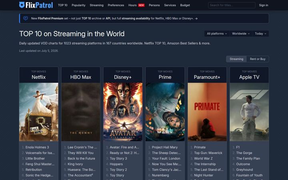Screen dimensions: 288x180
Task: Open World War Z title
Action: click(x=203, y=158)
